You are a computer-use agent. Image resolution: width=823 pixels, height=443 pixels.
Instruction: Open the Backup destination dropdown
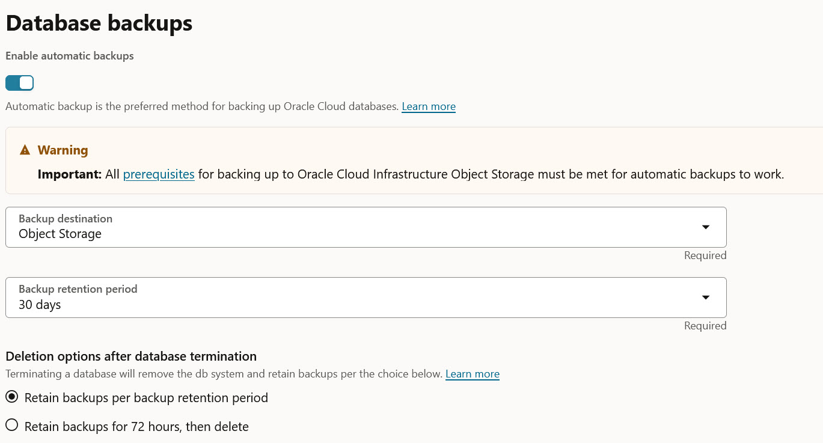pyautogui.click(x=361, y=227)
